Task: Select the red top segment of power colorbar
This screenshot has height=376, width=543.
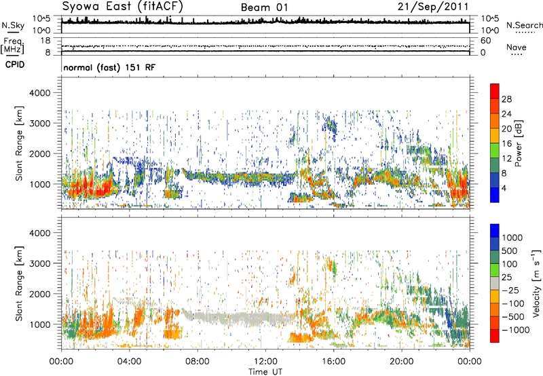Action: (495, 91)
